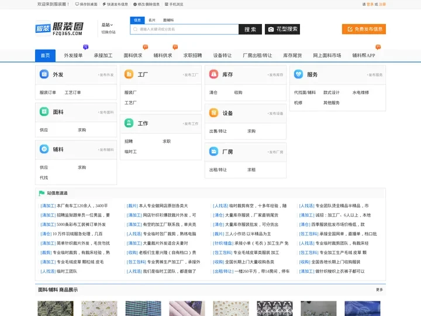Click 发布库存 link
This screenshot has height=316, width=421.
275,75
